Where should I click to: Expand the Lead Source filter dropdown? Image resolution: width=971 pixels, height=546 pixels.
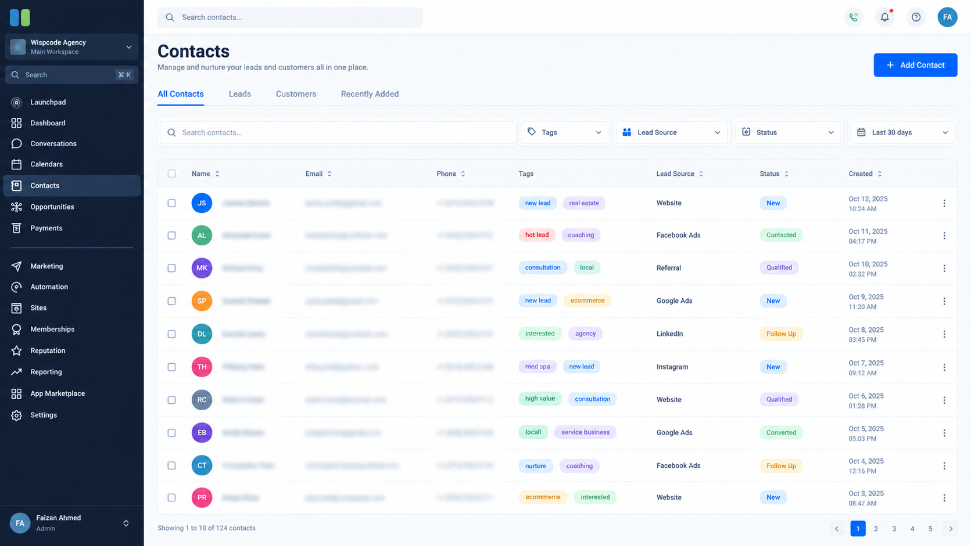pos(671,132)
